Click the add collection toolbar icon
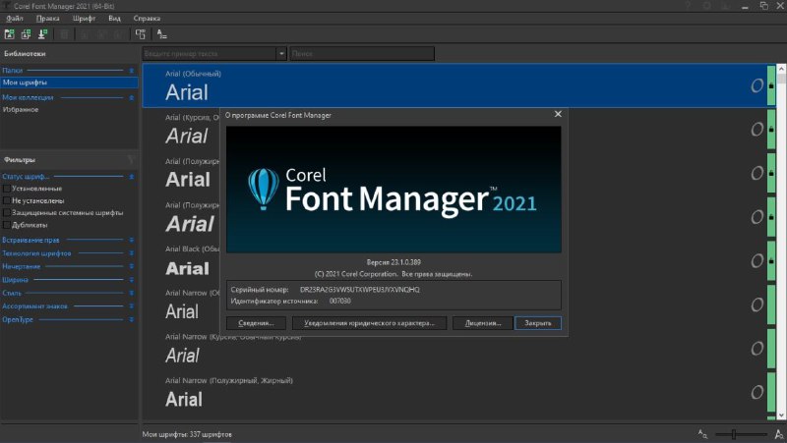 tap(27, 34)
